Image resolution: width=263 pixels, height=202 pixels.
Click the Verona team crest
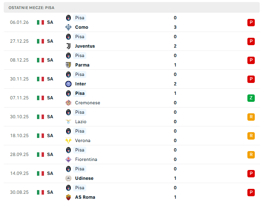[x=69, y=140]
